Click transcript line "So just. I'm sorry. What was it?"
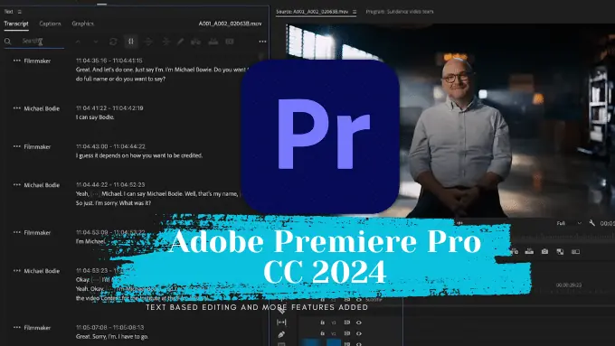The image size is (615, 346). pos(113,203)
